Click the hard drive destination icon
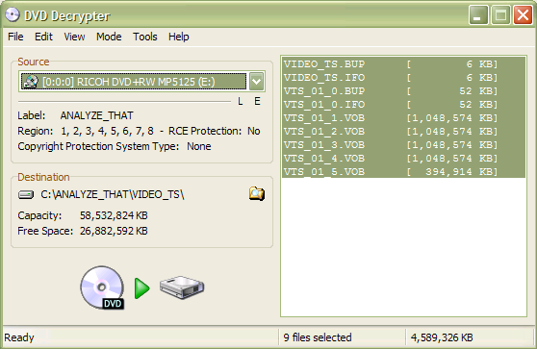Screen dimensions: 537x349 [182, 287]
